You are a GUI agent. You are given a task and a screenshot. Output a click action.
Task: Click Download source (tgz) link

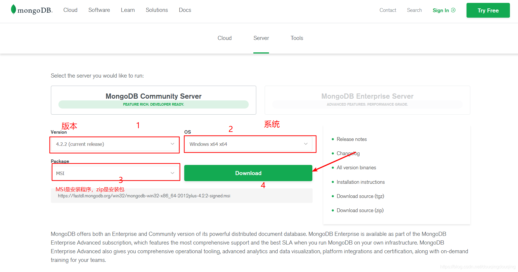tap(360, 196)
